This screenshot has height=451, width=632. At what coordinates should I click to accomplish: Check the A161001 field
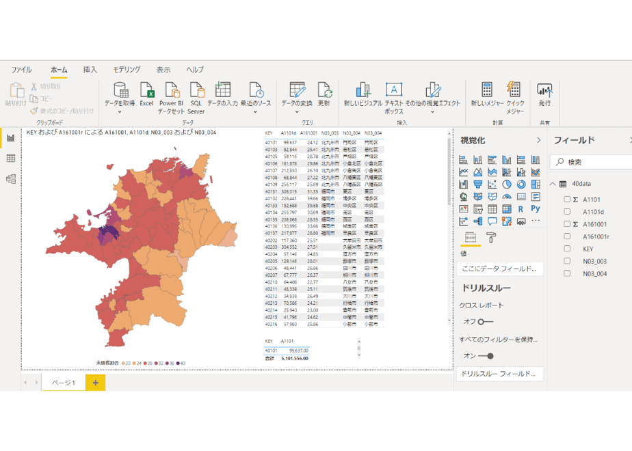point(567,224)
